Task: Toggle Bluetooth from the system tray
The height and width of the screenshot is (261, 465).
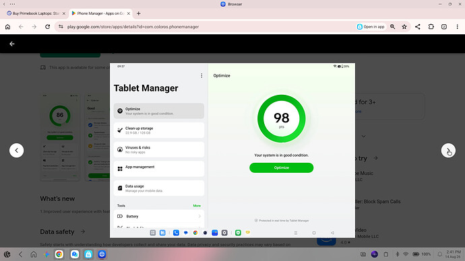Action: (x=398, y=254)
